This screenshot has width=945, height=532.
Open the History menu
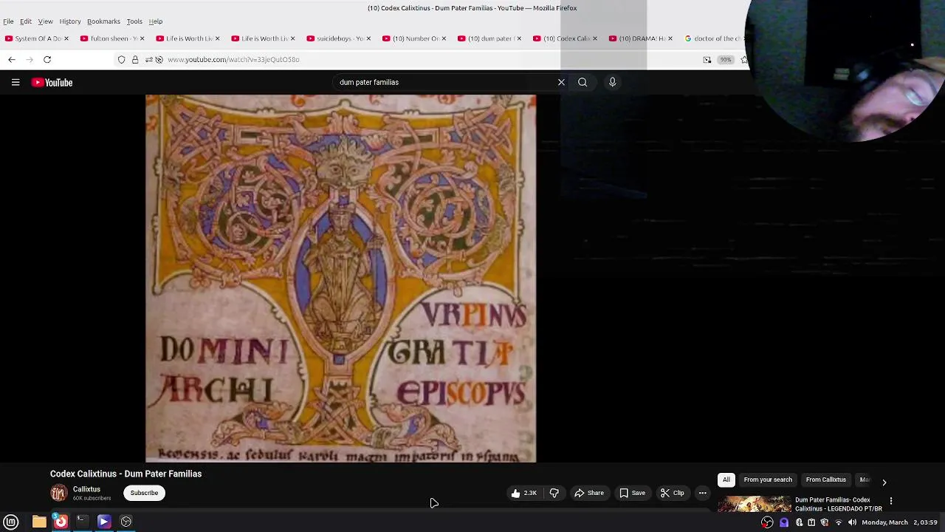tap(70, 21)
